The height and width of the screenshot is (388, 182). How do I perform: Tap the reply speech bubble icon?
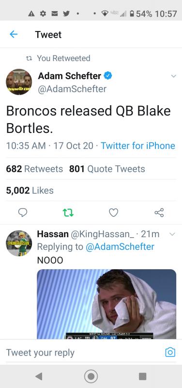pos(23,212)
